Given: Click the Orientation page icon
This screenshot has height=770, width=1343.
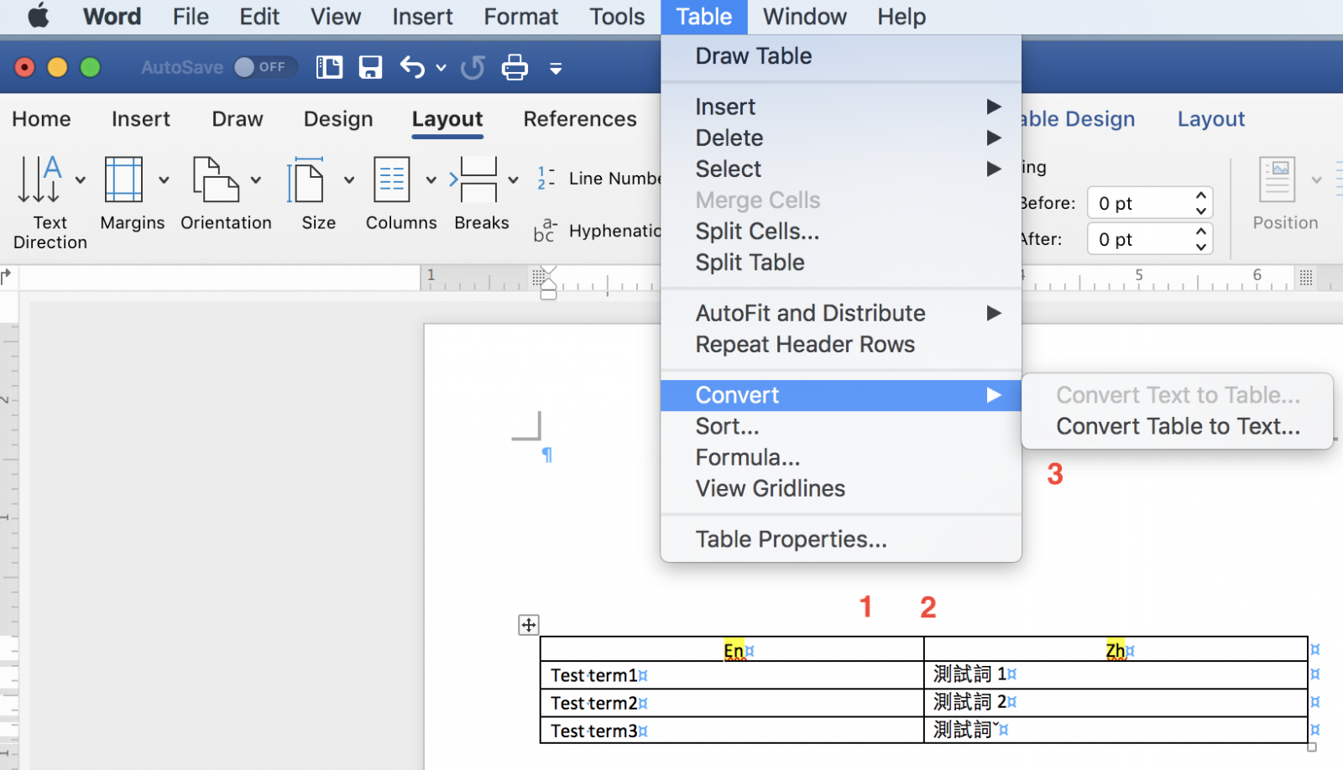Looking at the screenshot, I should [216, 179].
